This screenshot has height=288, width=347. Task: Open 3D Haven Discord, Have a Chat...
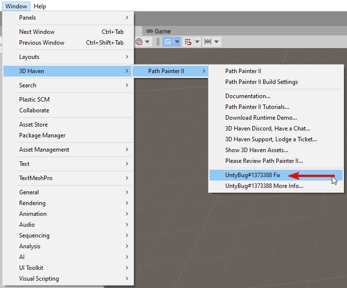(276, 129)
